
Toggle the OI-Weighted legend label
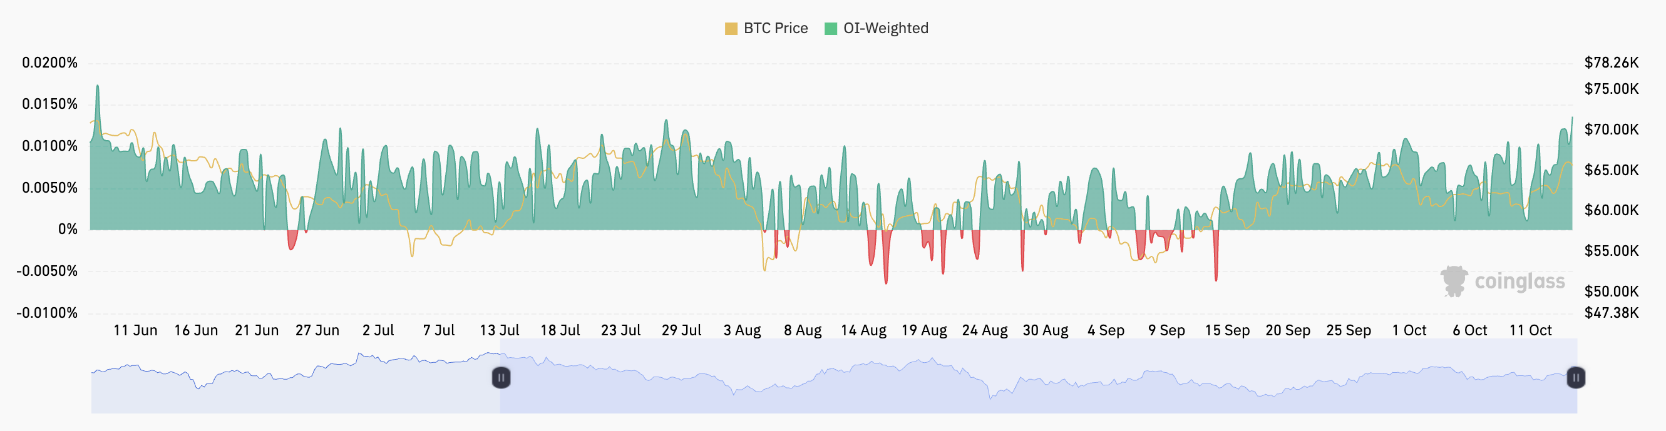(885, 28)
